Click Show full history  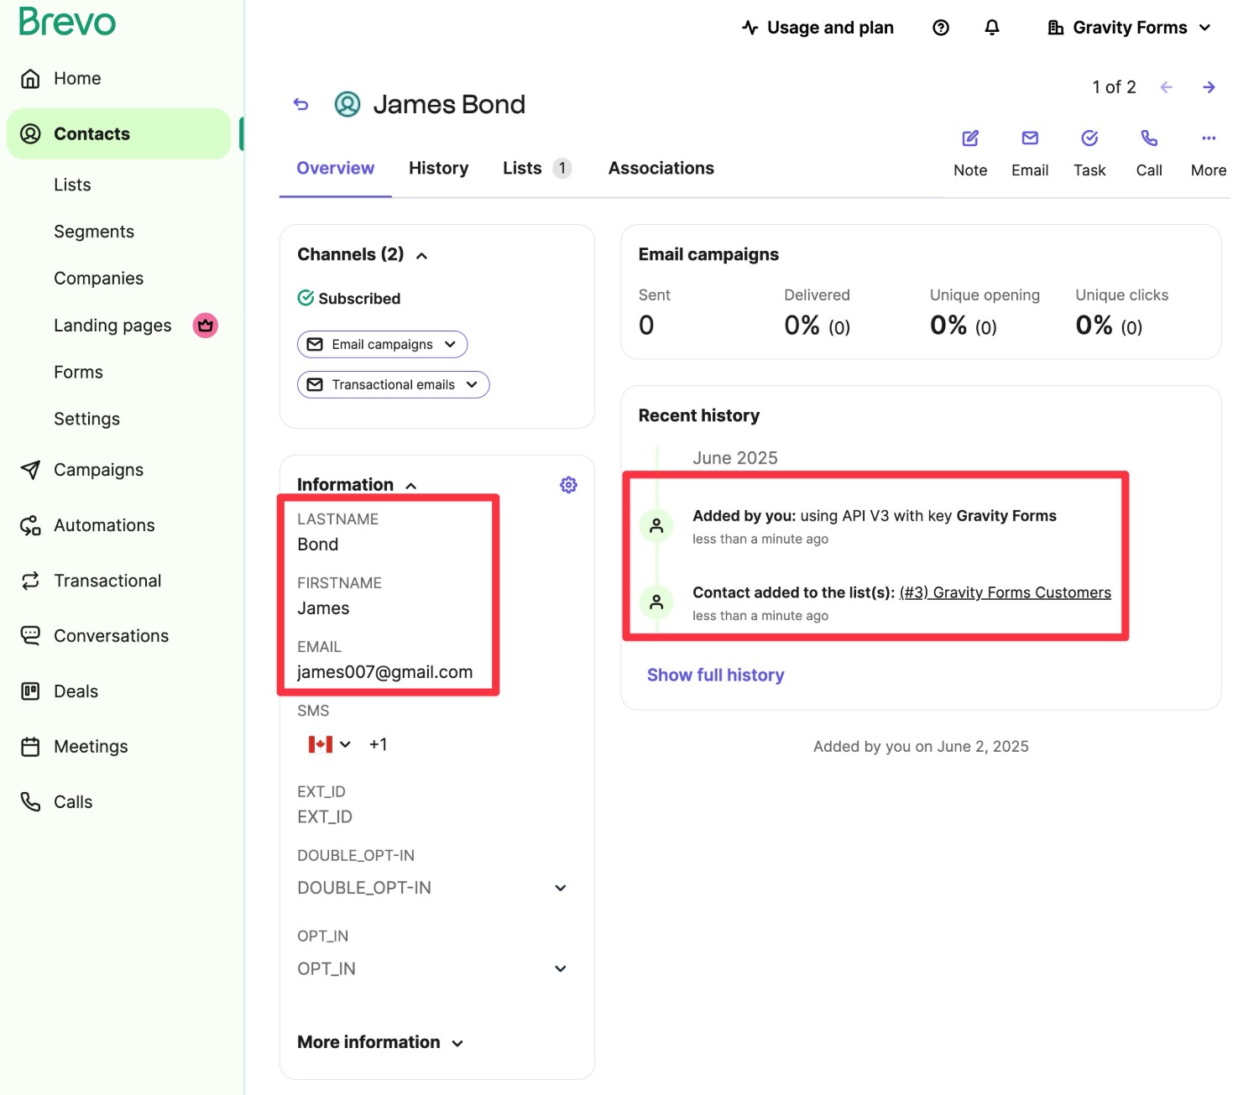(x=715, y=675)
